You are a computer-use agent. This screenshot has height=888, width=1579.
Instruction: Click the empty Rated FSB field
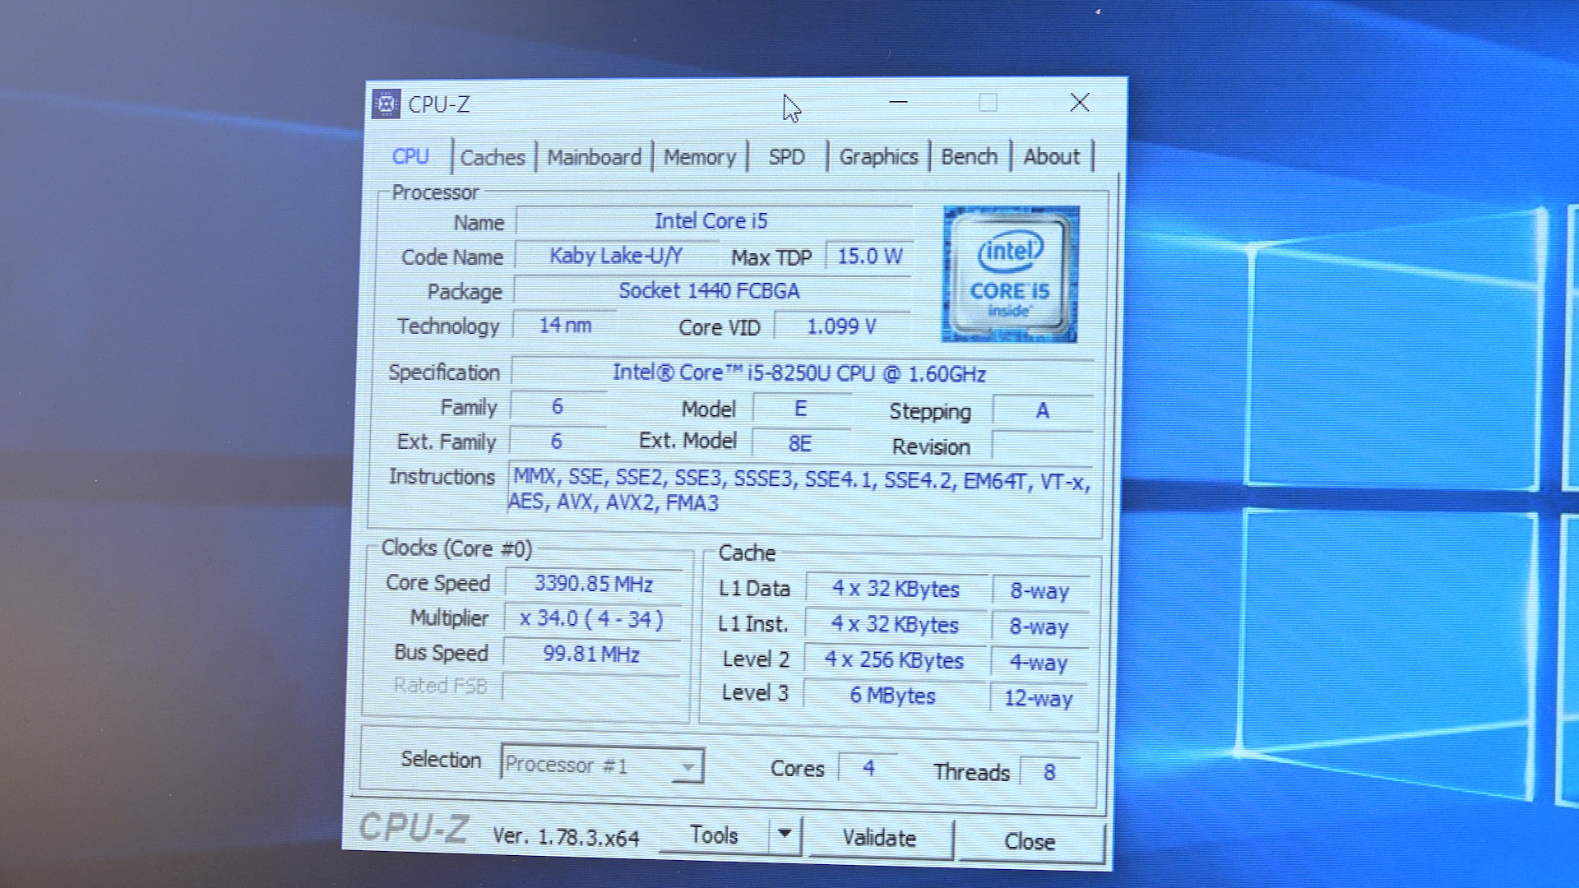590,687
